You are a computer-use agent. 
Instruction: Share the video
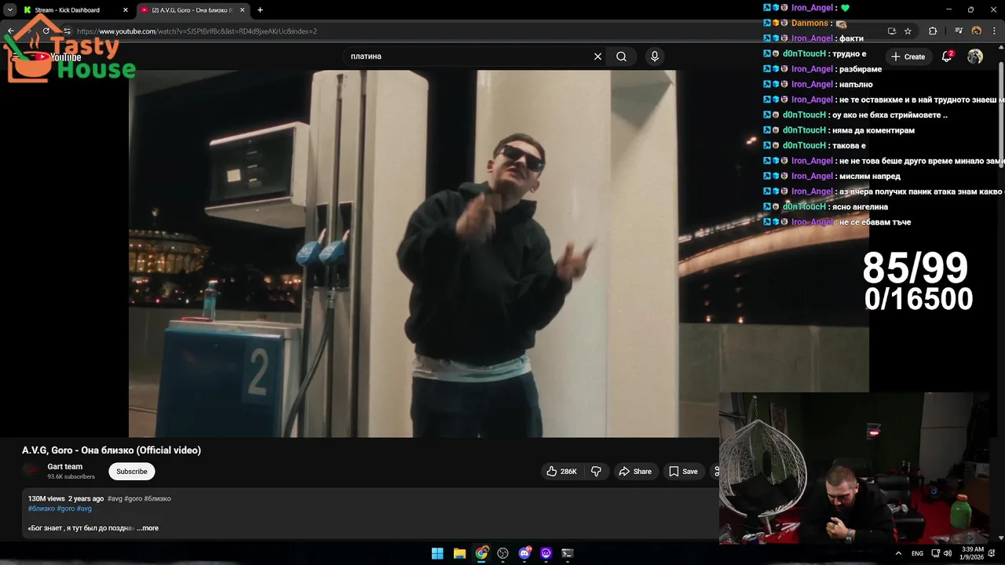(x=635, y=472)
